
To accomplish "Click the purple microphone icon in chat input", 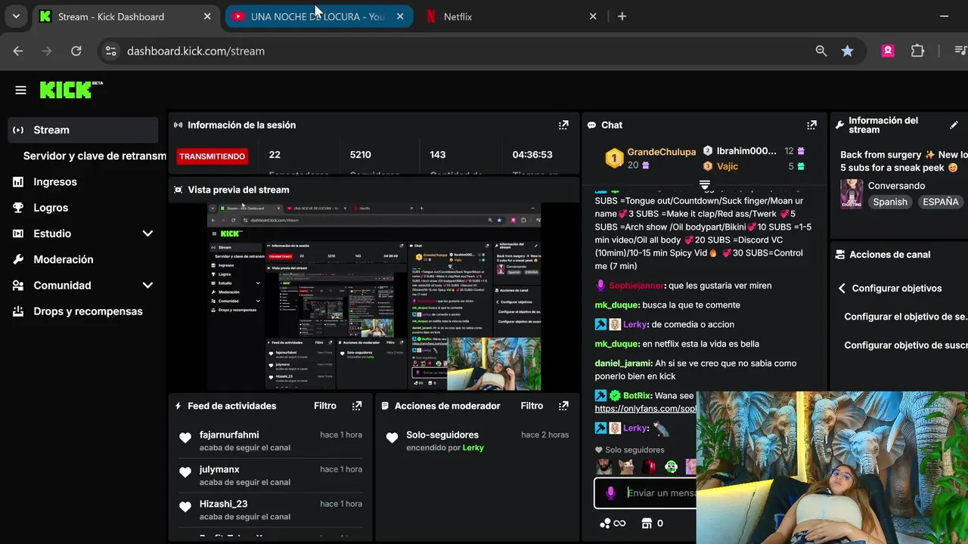I will point(611,493).
